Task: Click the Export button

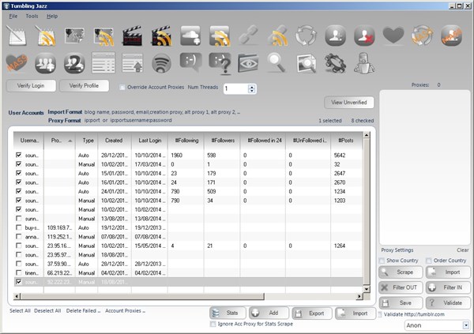Action: 312,313
